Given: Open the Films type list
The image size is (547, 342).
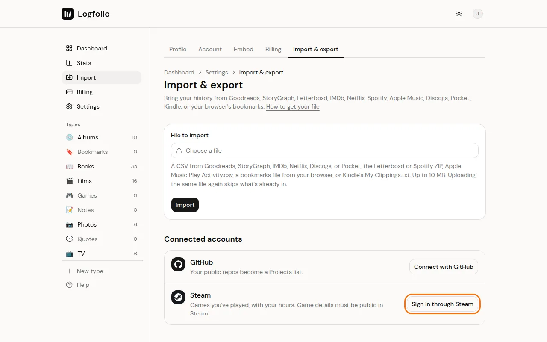Looking at the screenshot, I should pyautogui.click(x=101, y=181).
